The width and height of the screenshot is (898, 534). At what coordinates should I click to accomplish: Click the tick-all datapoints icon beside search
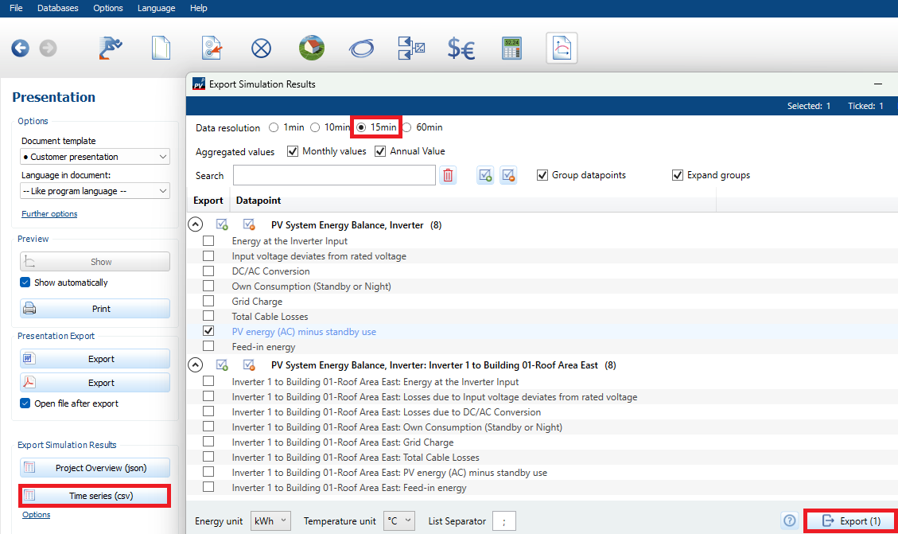[484, 176]
